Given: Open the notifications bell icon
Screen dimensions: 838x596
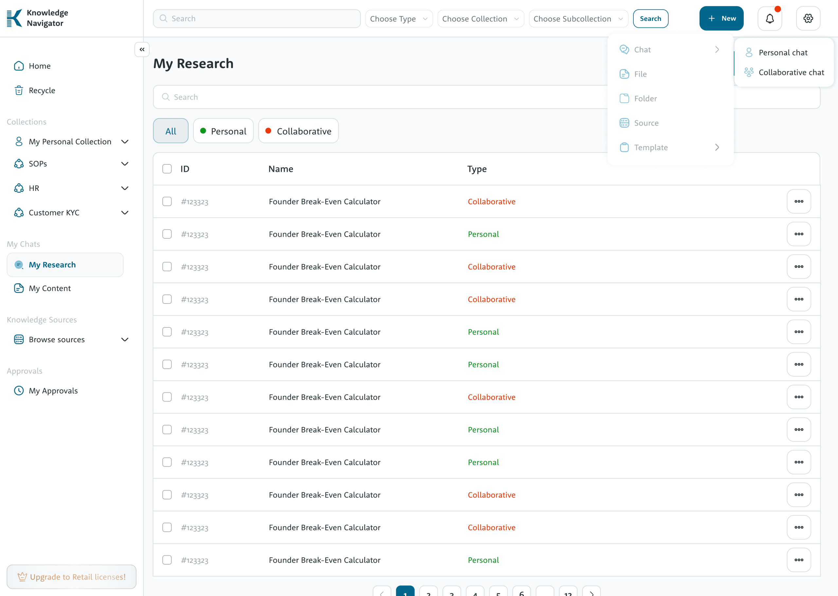Looking at the screenshot, I should 769,18.
